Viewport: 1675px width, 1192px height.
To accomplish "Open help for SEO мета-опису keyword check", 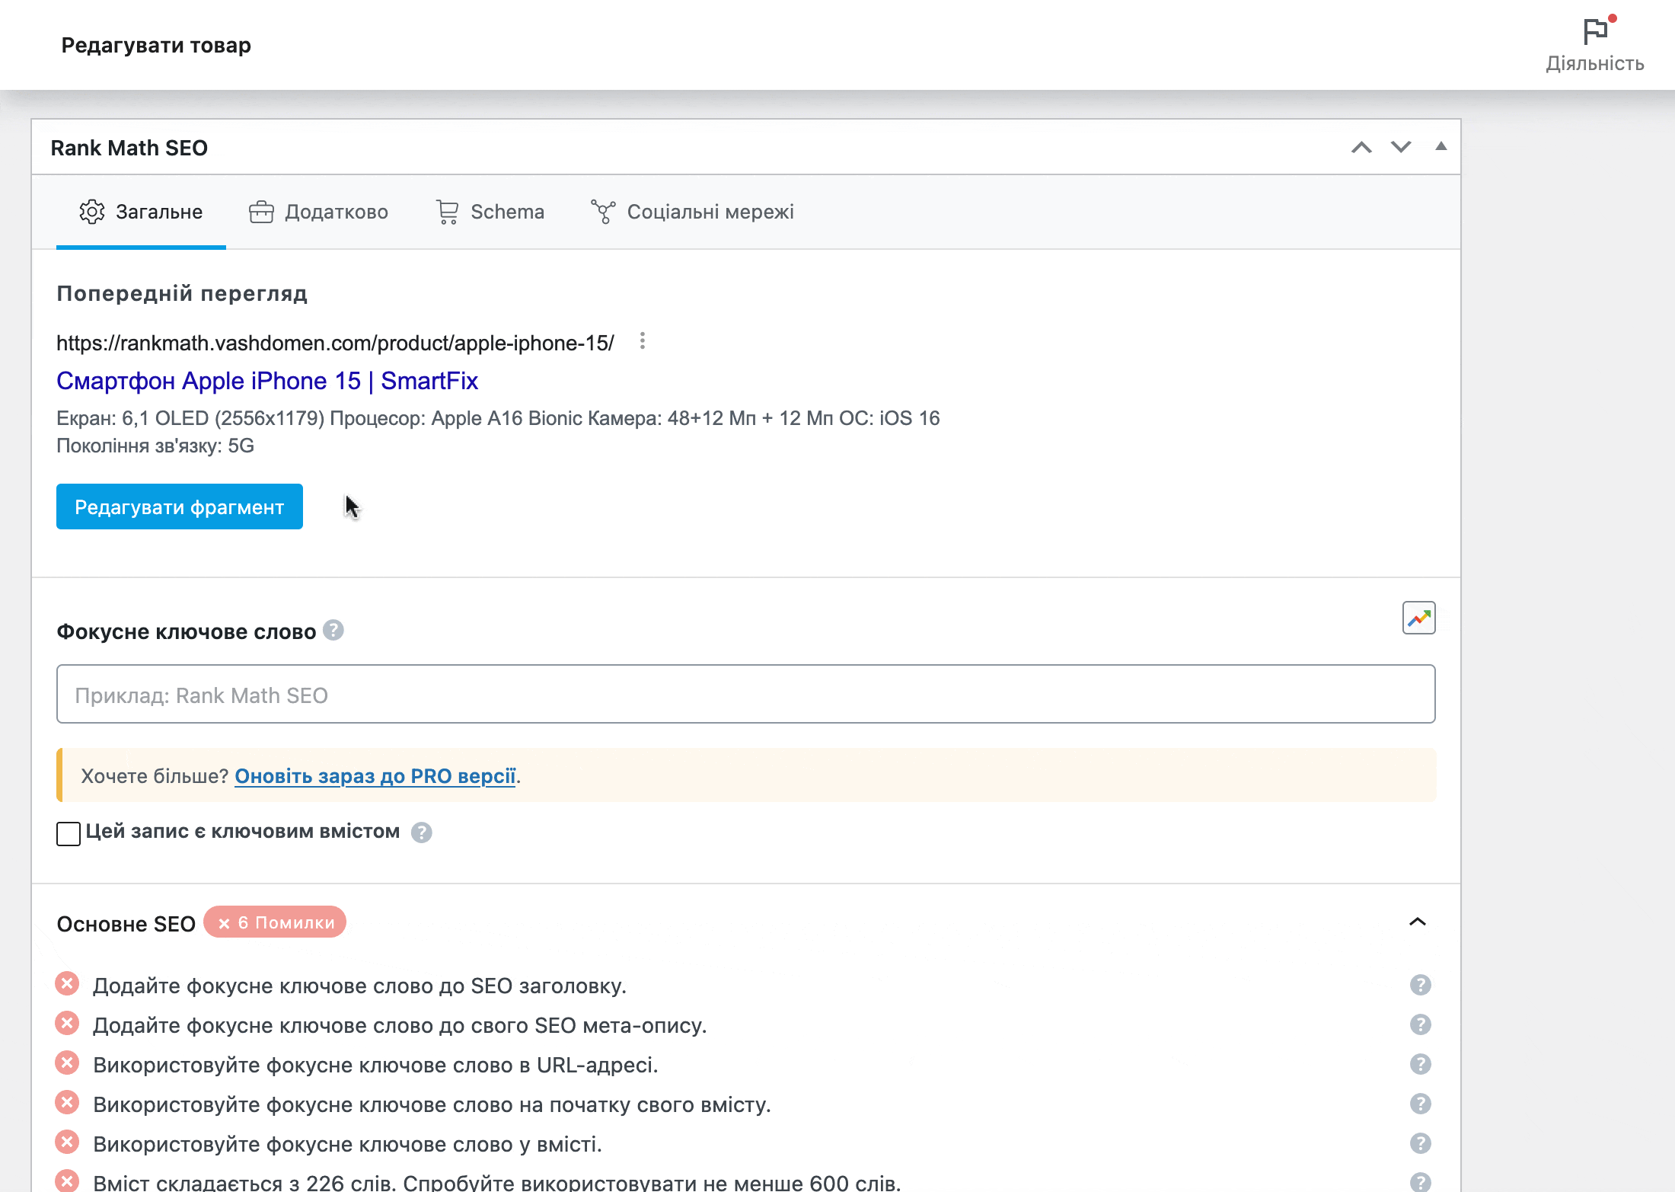I will click(1421, 1024).
